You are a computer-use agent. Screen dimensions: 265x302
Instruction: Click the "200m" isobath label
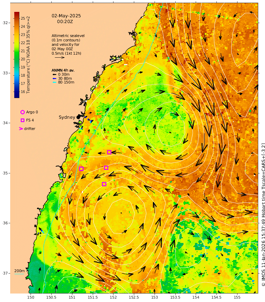19,271
